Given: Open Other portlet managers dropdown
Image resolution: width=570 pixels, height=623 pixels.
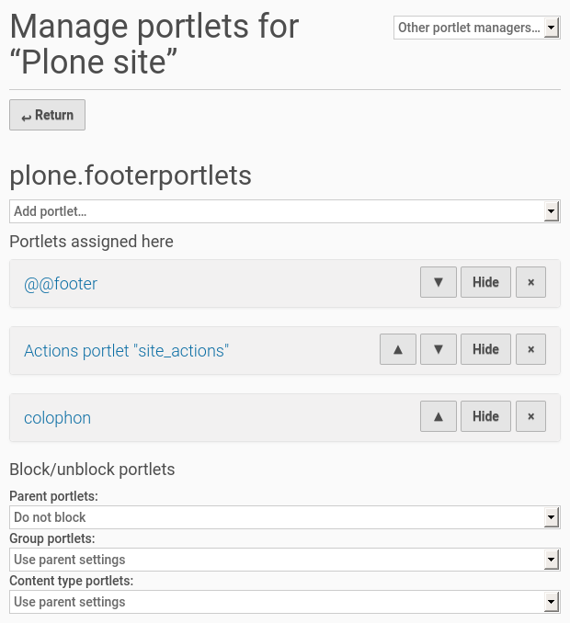Looking at the screenshot, I should pyautogui.click(x=476, y=28).
